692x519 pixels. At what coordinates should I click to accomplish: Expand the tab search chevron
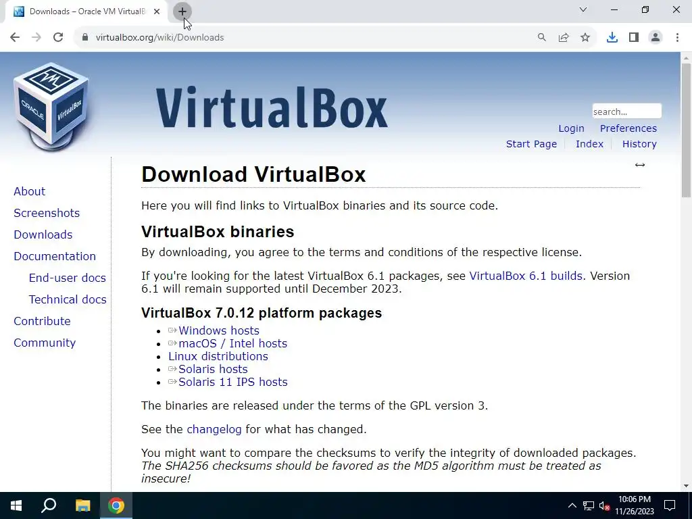583,9
